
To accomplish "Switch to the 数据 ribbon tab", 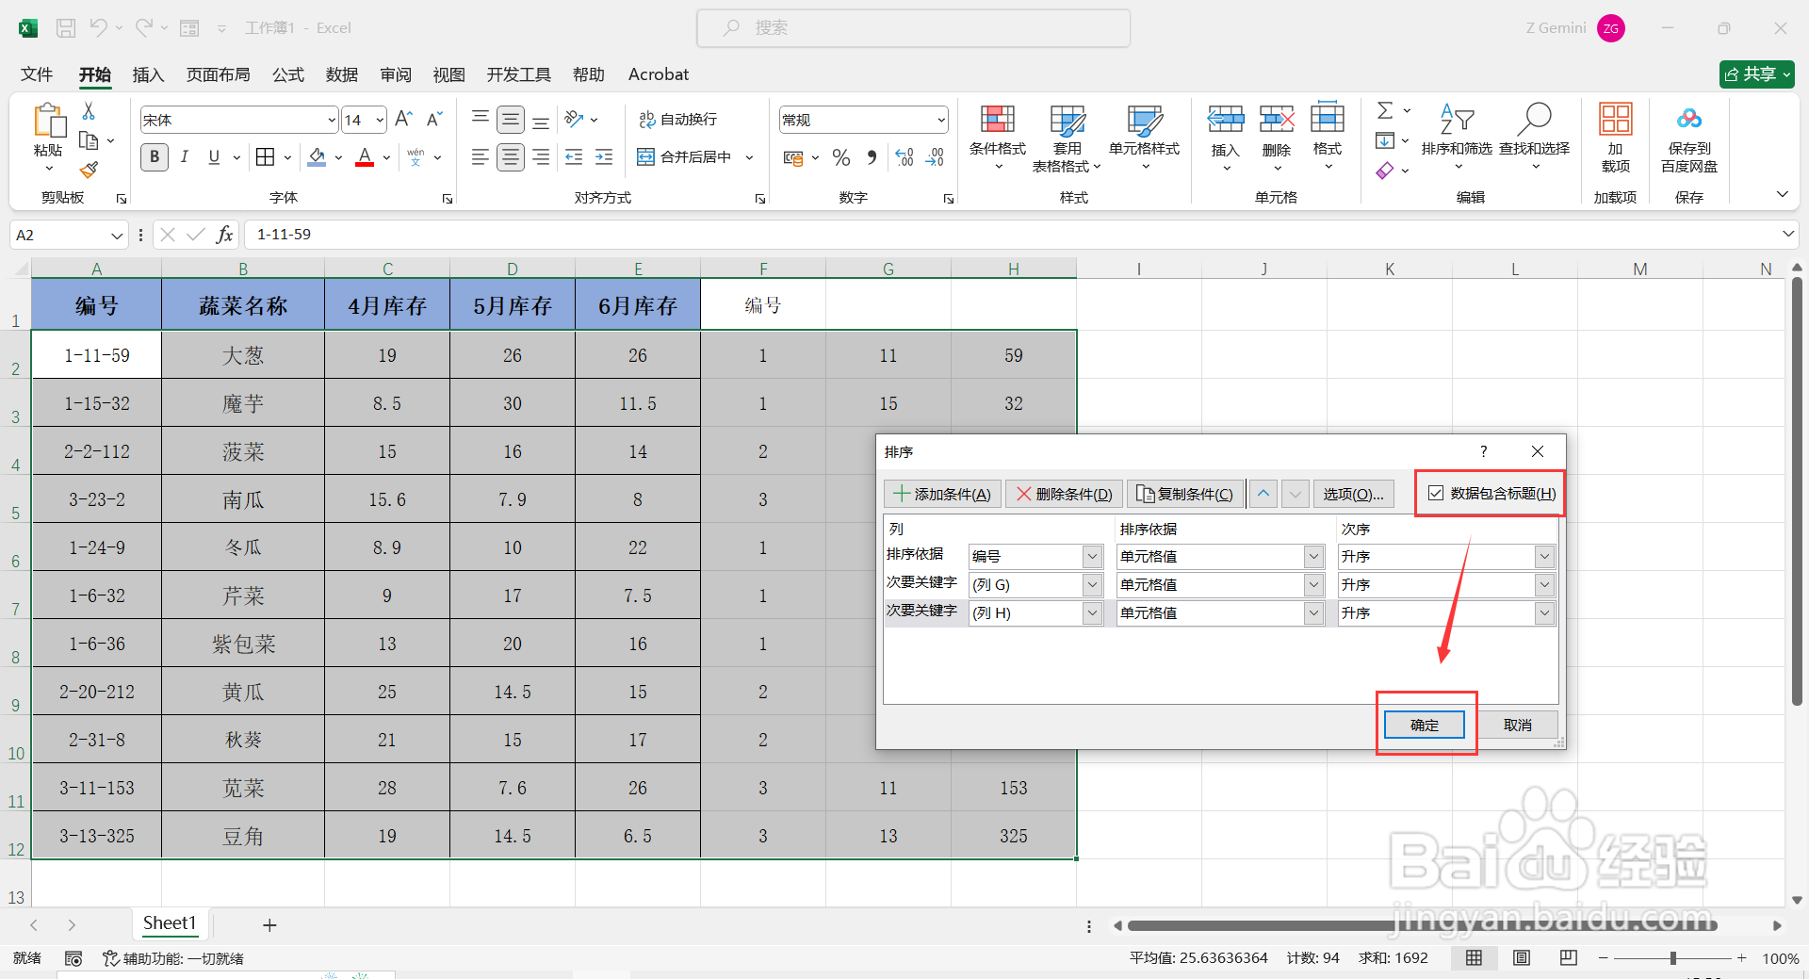I will pyautogui.click(x=341, y=74).
